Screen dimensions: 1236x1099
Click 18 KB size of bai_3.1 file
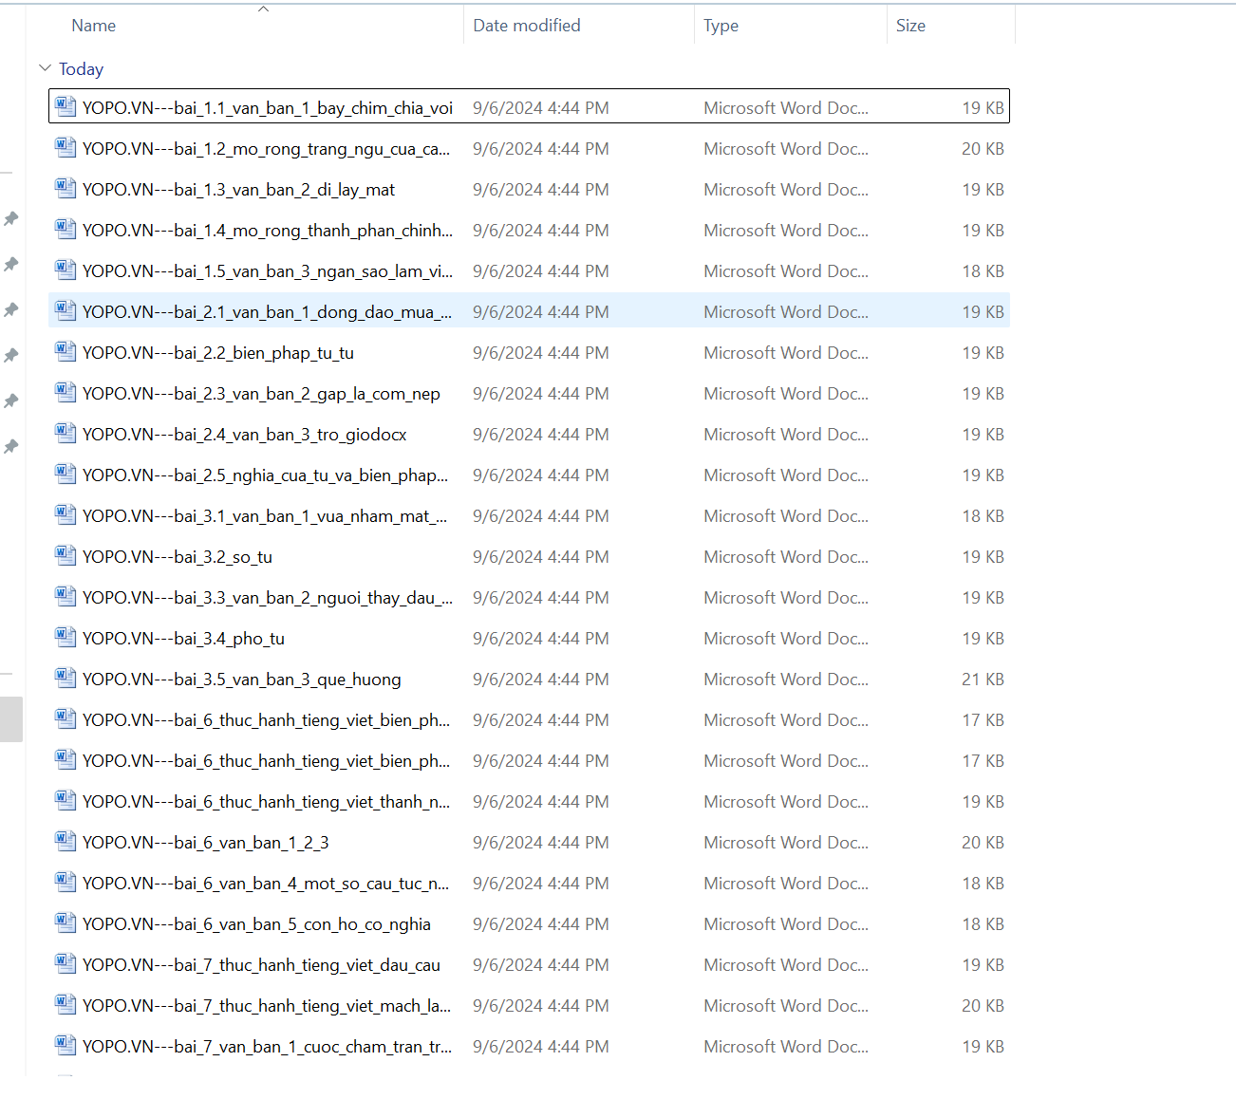pos(983,516)
